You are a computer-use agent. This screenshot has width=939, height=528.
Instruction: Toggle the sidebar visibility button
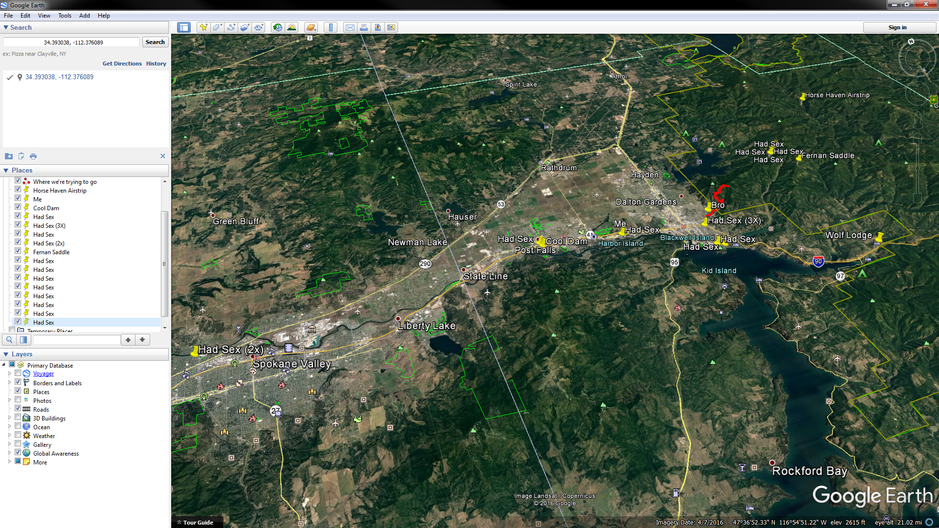184,27
